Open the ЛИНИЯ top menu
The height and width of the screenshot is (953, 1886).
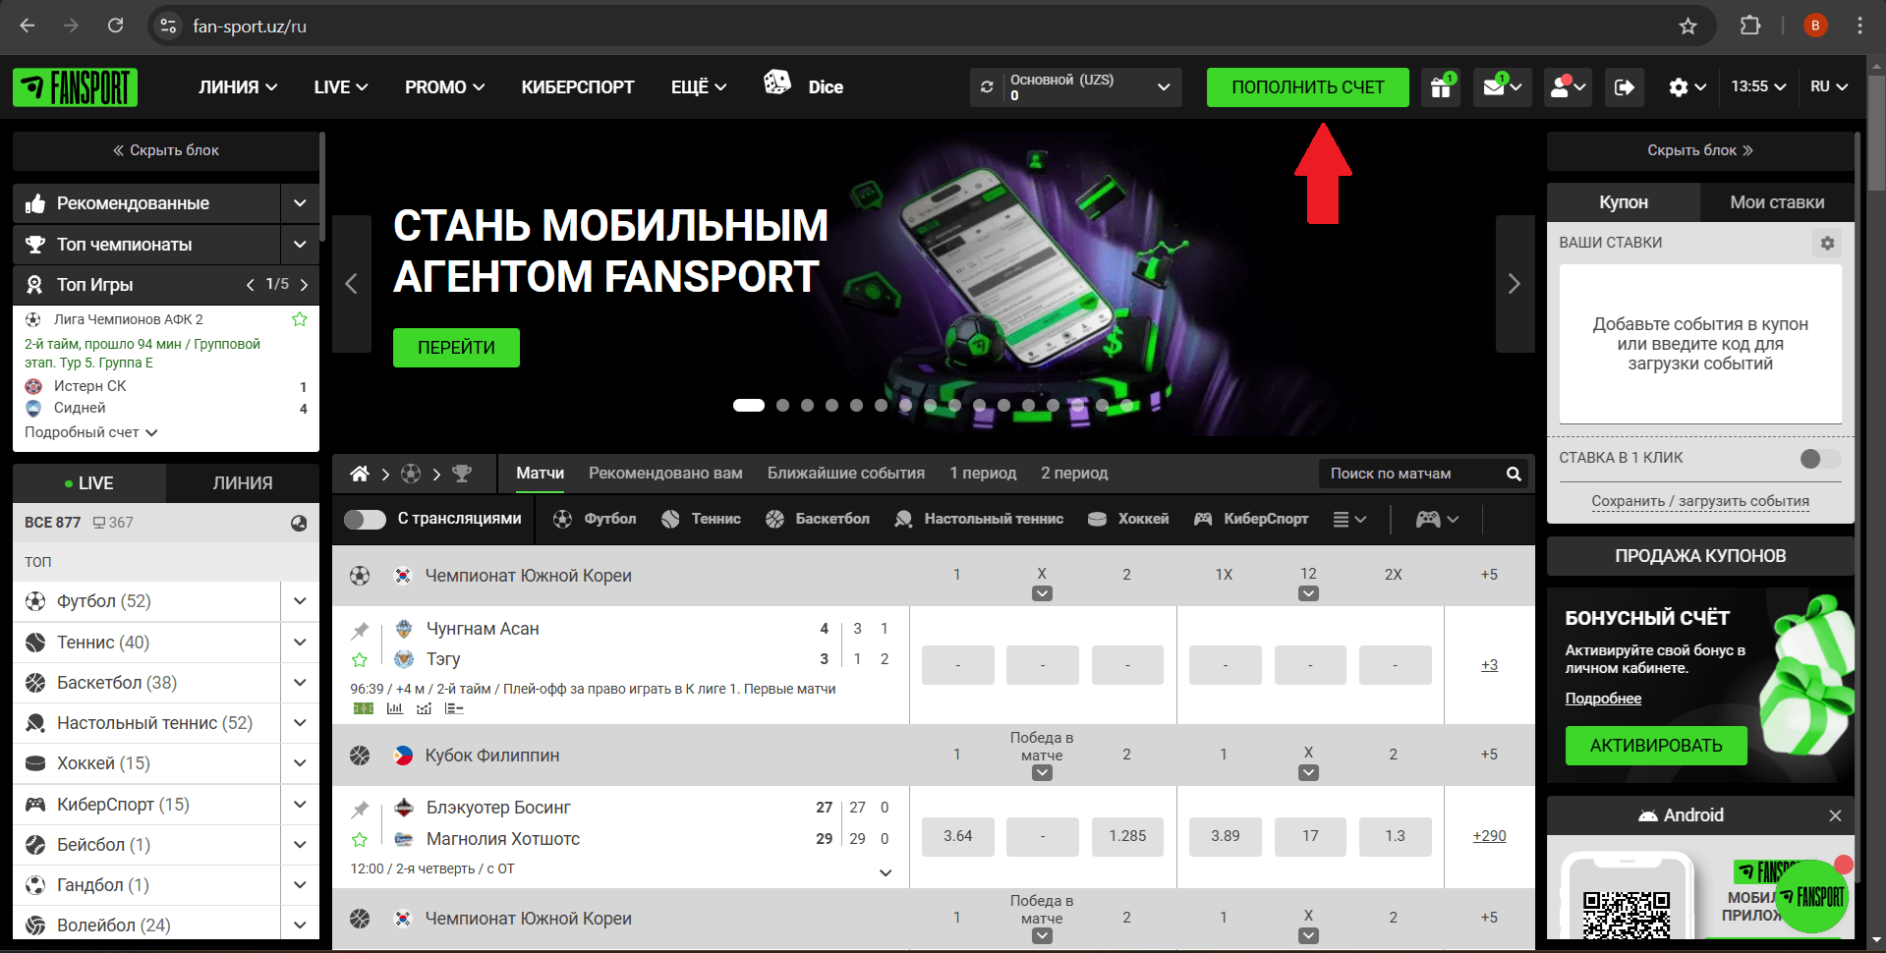point(238,87)
